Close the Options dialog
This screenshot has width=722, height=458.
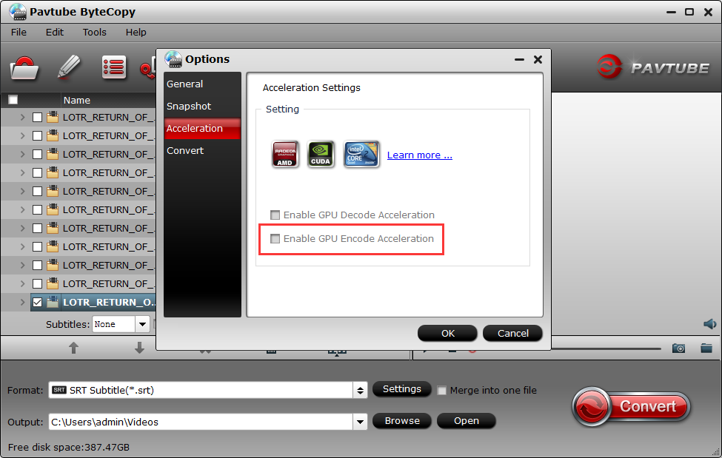point(538,59)
